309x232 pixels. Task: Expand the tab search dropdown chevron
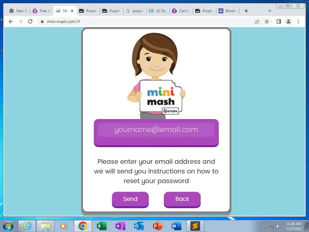pos(270,11)
